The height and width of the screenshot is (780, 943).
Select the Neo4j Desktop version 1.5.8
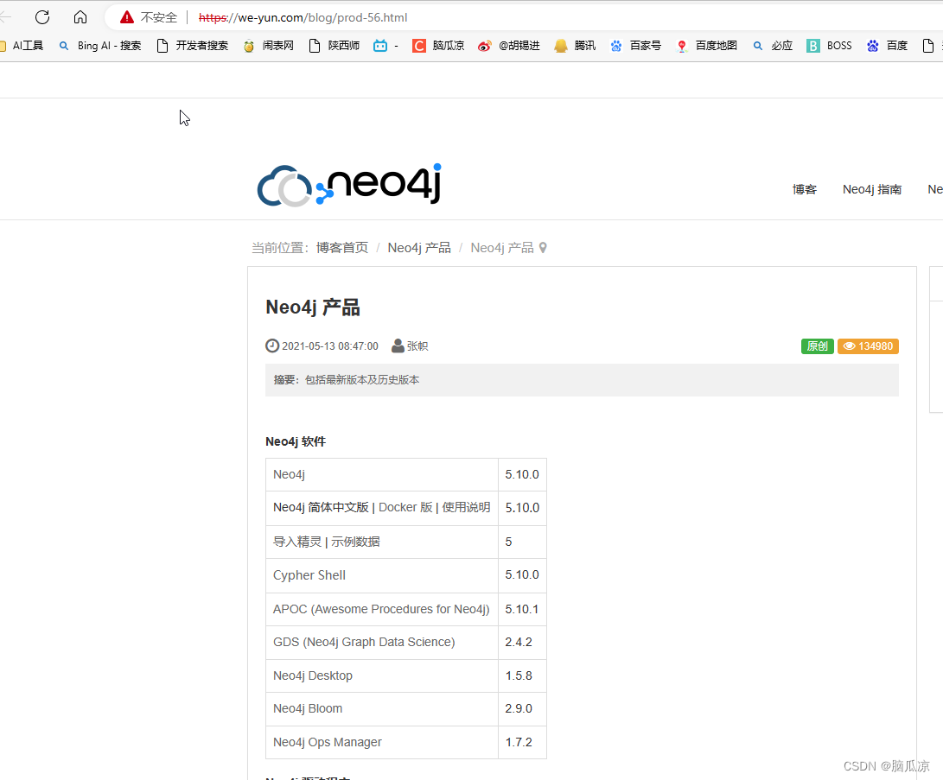pos(522,675)
